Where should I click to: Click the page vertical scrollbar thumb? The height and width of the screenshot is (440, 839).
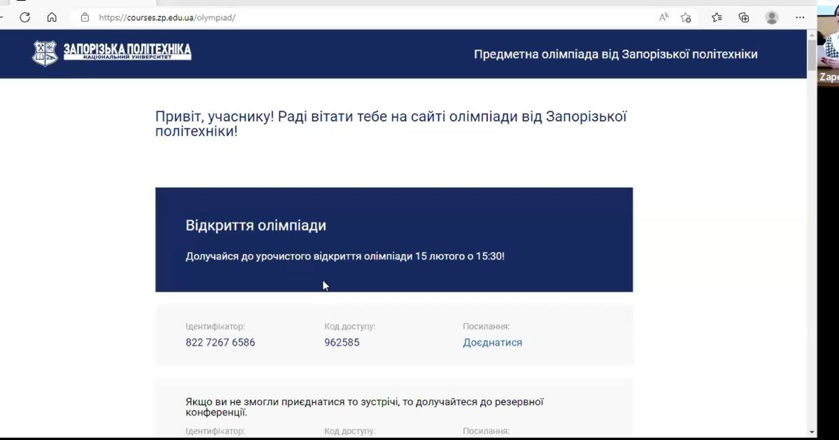(x=812, y=54)
